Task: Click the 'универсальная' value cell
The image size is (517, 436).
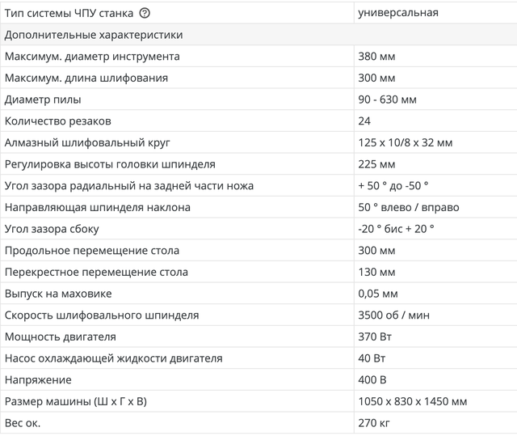Action: coord(397,14)
